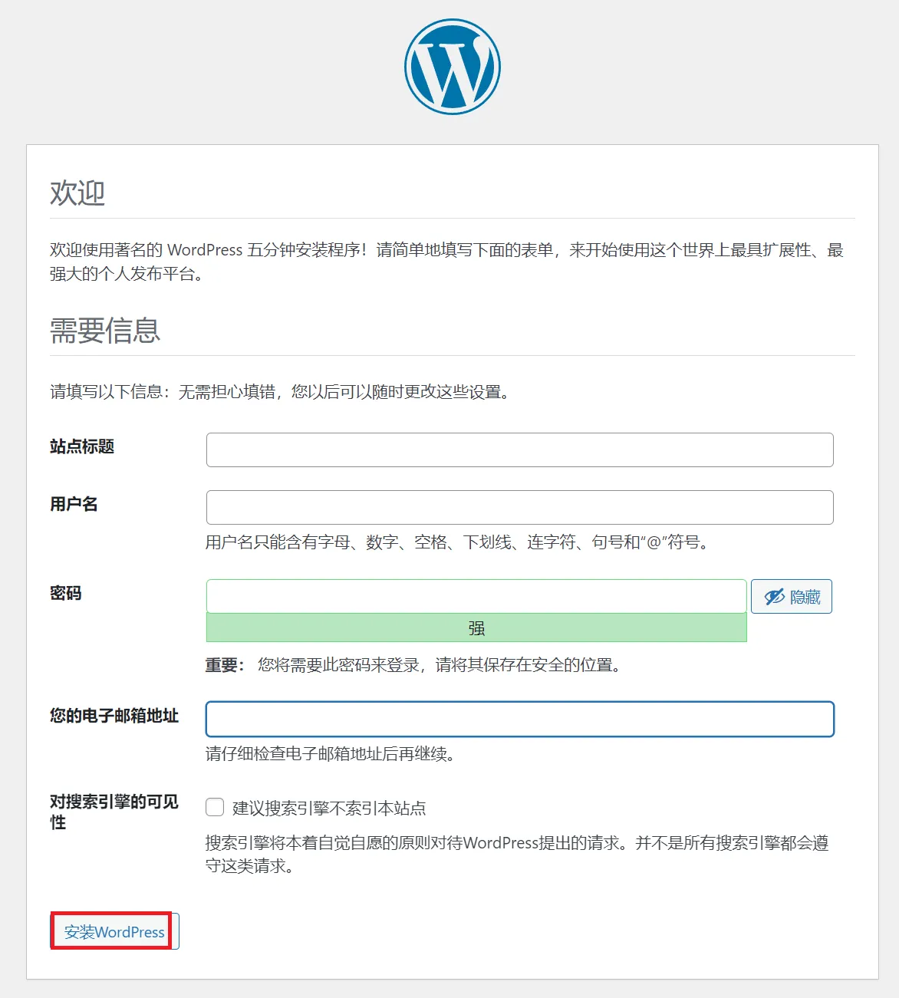899x998 pixels.
Task: Toggle password visibility with the crossed-eye icon
Action: pyautogui.click(x=792, y=597)
